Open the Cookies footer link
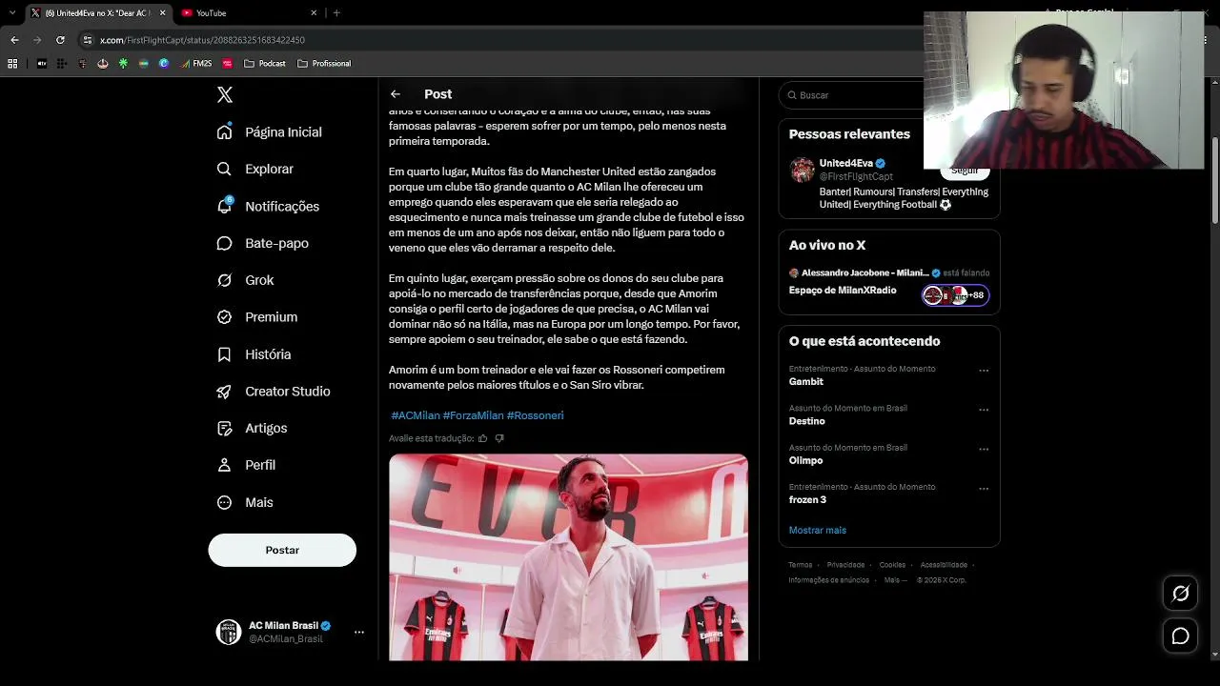 tap(892, 565)
